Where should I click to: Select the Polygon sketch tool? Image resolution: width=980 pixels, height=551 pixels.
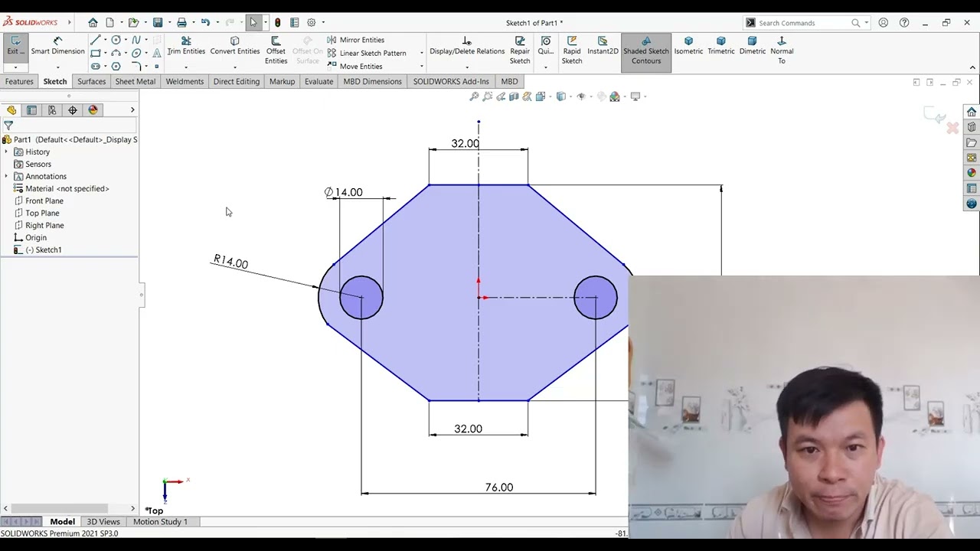(x=116, y=67)
